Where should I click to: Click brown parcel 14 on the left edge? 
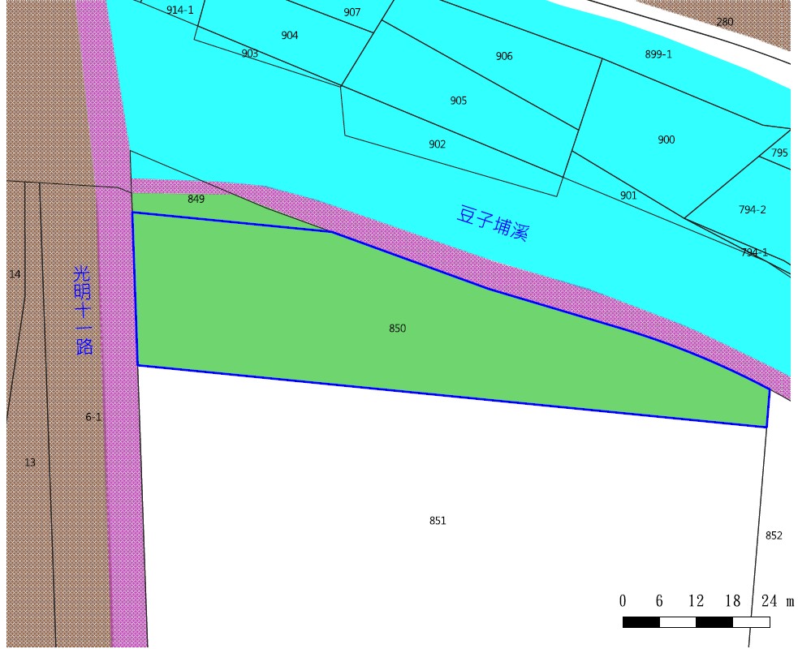pyautogui.click(x=15, y=275)
